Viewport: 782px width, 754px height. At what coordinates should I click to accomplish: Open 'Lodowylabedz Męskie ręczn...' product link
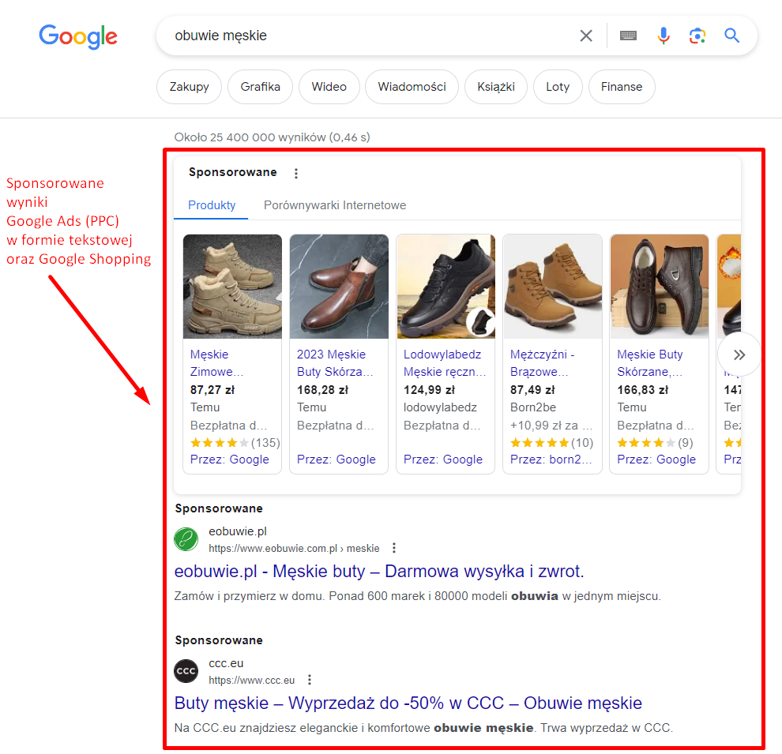pyautogui.click(x=445, y=363)
